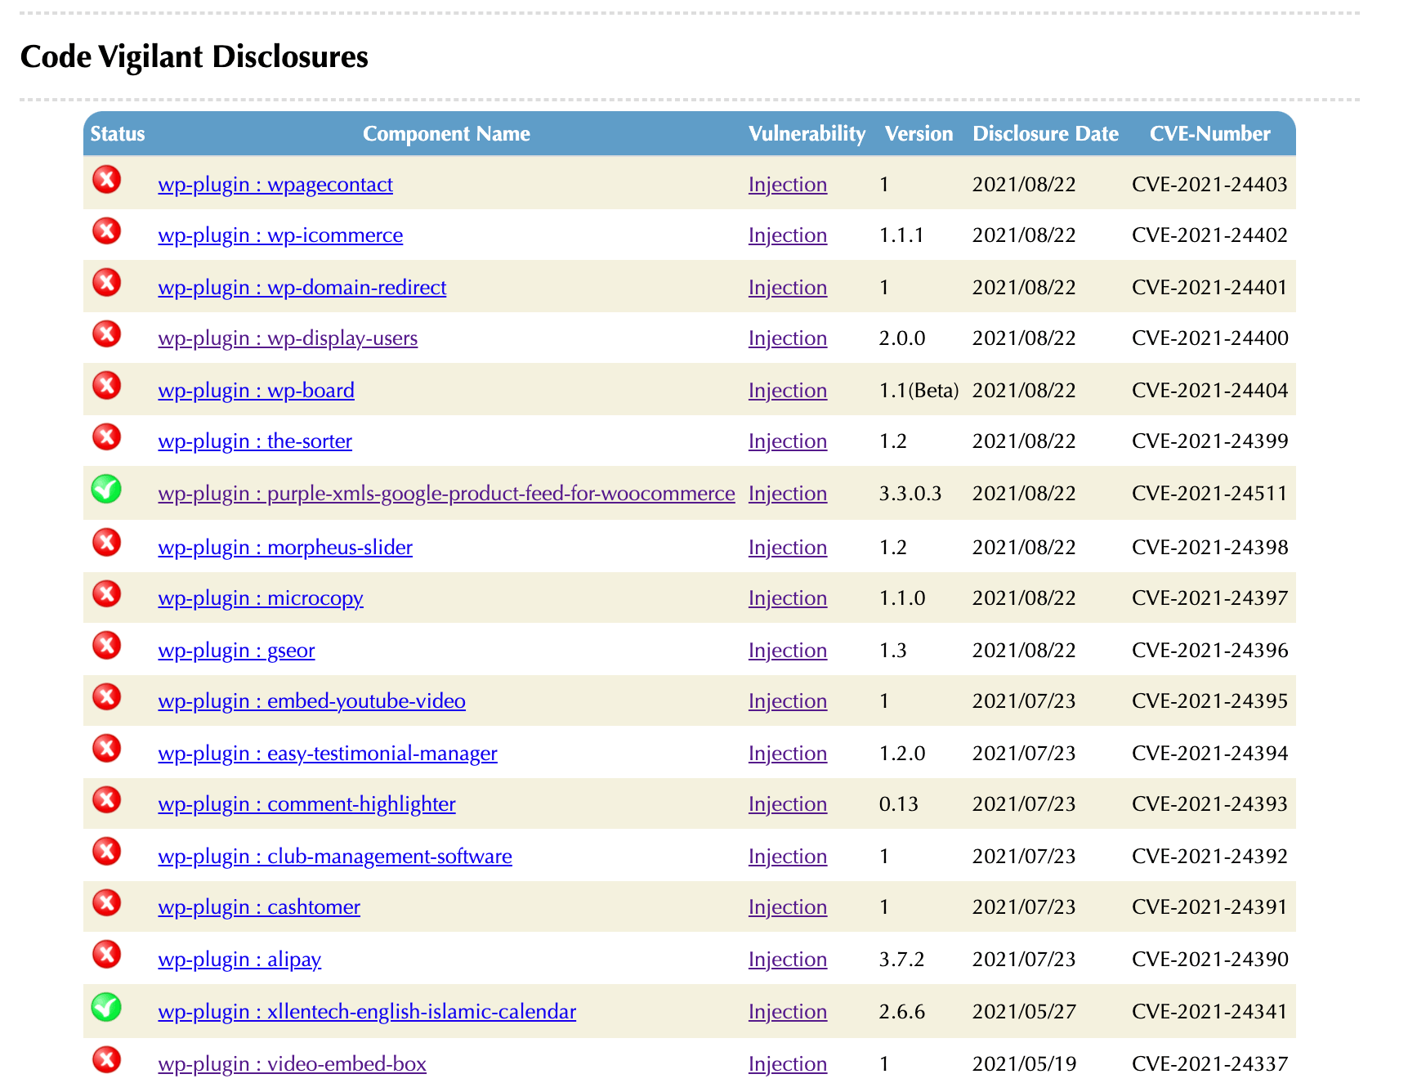The image size is (1417, 1092).
Task: Follow the wp-plugin : wp-domain-redirect link
Action: (302, 288)
